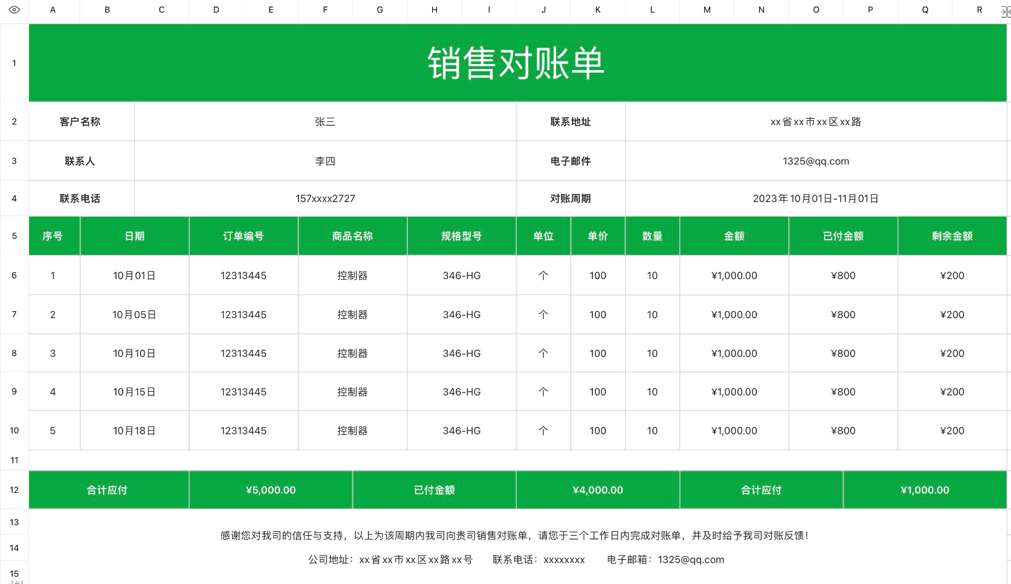Click the 数量 column heading
The height and width of the screenshot is (584, 1011).
click(x=652, y=236)
